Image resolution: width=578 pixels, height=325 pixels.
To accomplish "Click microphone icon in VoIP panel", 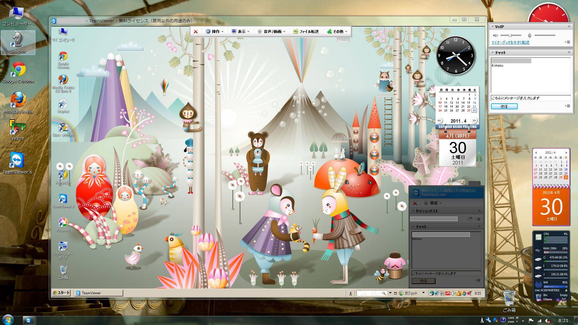I will (x=529, y=36).
